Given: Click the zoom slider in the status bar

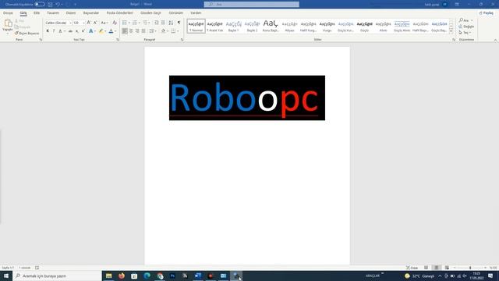Looking at the screenshot, I should [470, 268].
